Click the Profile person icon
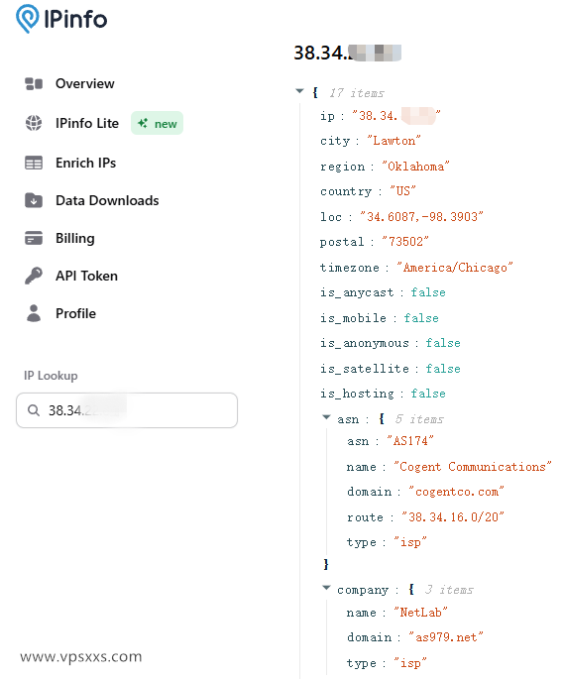562x679 pixels. 34,313
